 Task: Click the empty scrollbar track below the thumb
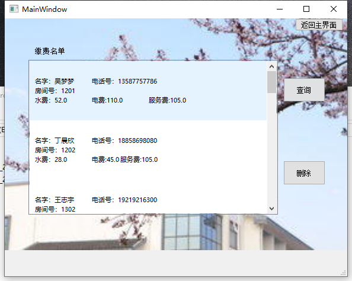[271, 148]
